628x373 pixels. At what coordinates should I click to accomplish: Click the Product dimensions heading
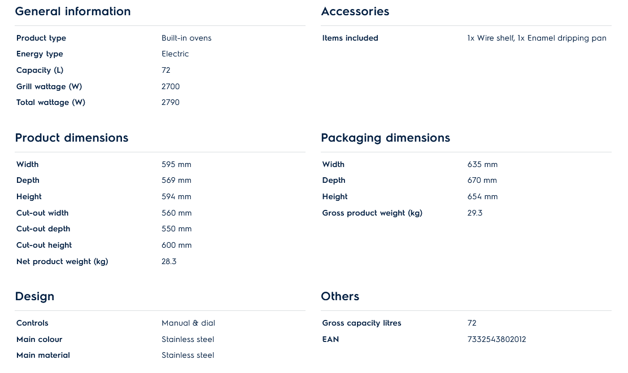(x=72, y=138)
